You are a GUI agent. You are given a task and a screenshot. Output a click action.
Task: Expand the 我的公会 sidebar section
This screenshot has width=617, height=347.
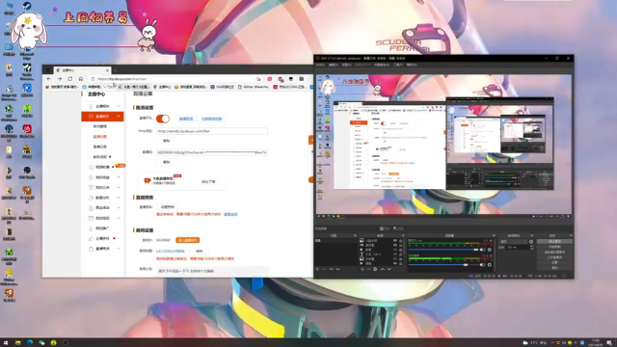(x=102, y=187)
